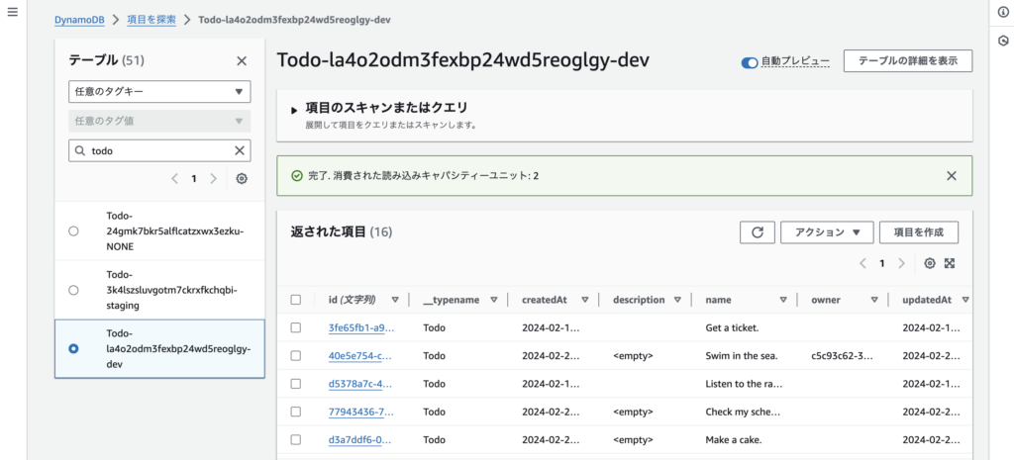Toggle the auto preview switch
Viewport: 1014px width, 460px height.
click(x=750, y=62)
